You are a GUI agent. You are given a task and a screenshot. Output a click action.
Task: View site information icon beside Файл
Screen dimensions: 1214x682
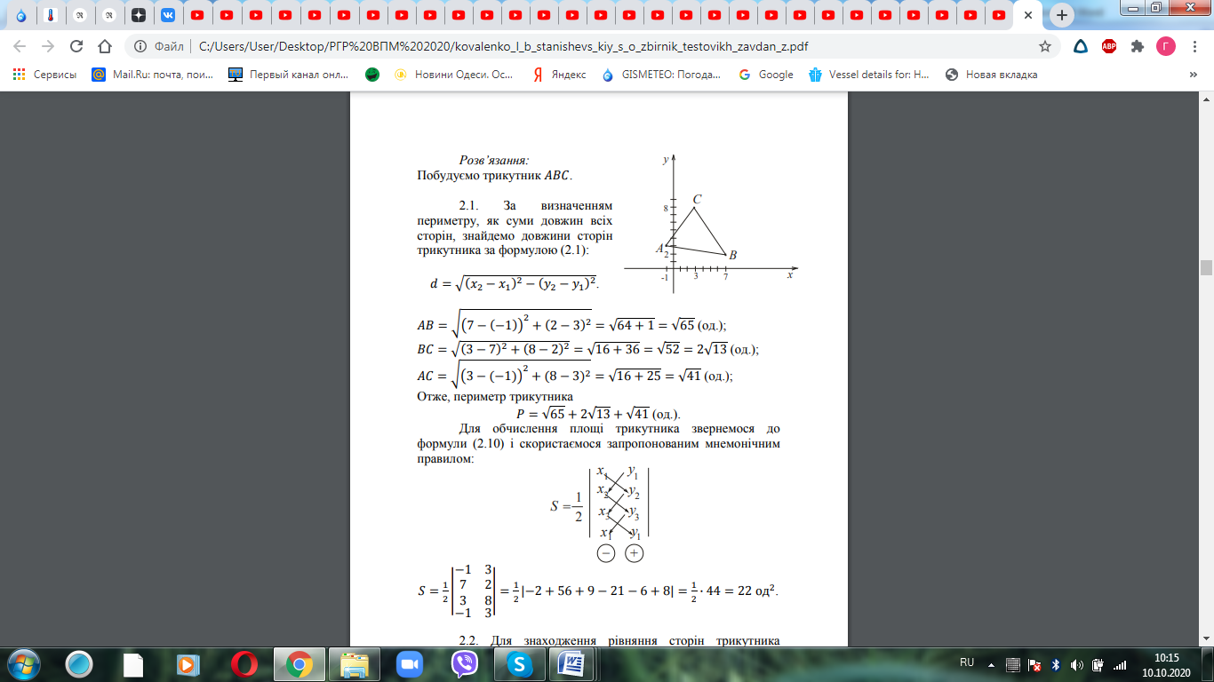coord(140,46)
